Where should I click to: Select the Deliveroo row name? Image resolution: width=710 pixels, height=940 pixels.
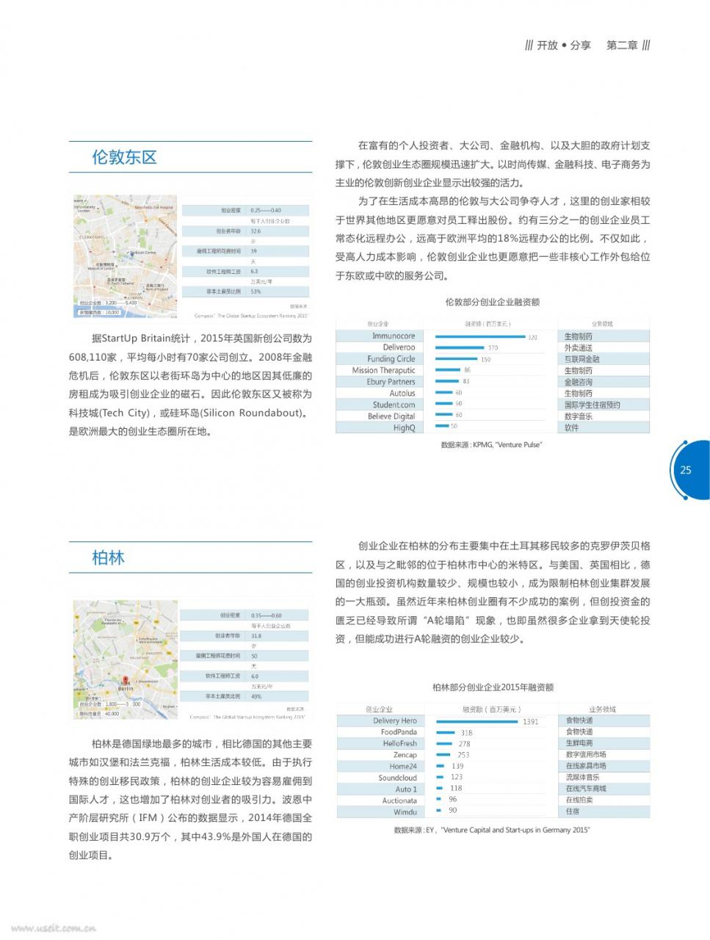pos(399,347)
